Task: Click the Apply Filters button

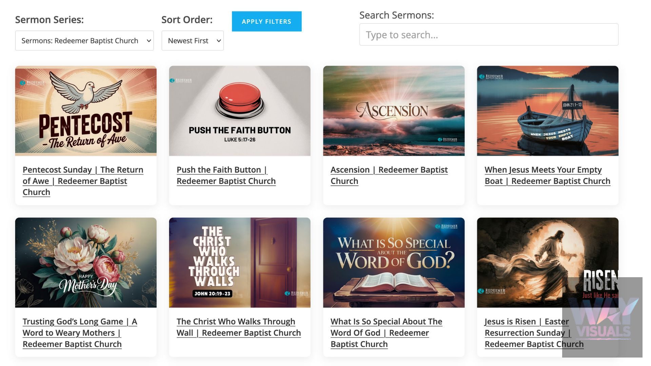Action: pos(267,21)
